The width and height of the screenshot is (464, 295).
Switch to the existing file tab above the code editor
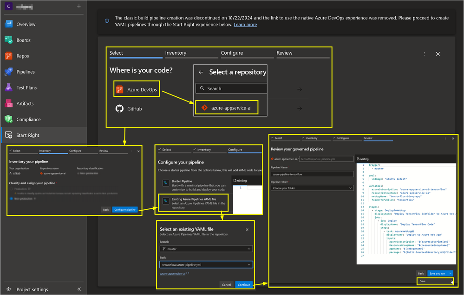363,159
